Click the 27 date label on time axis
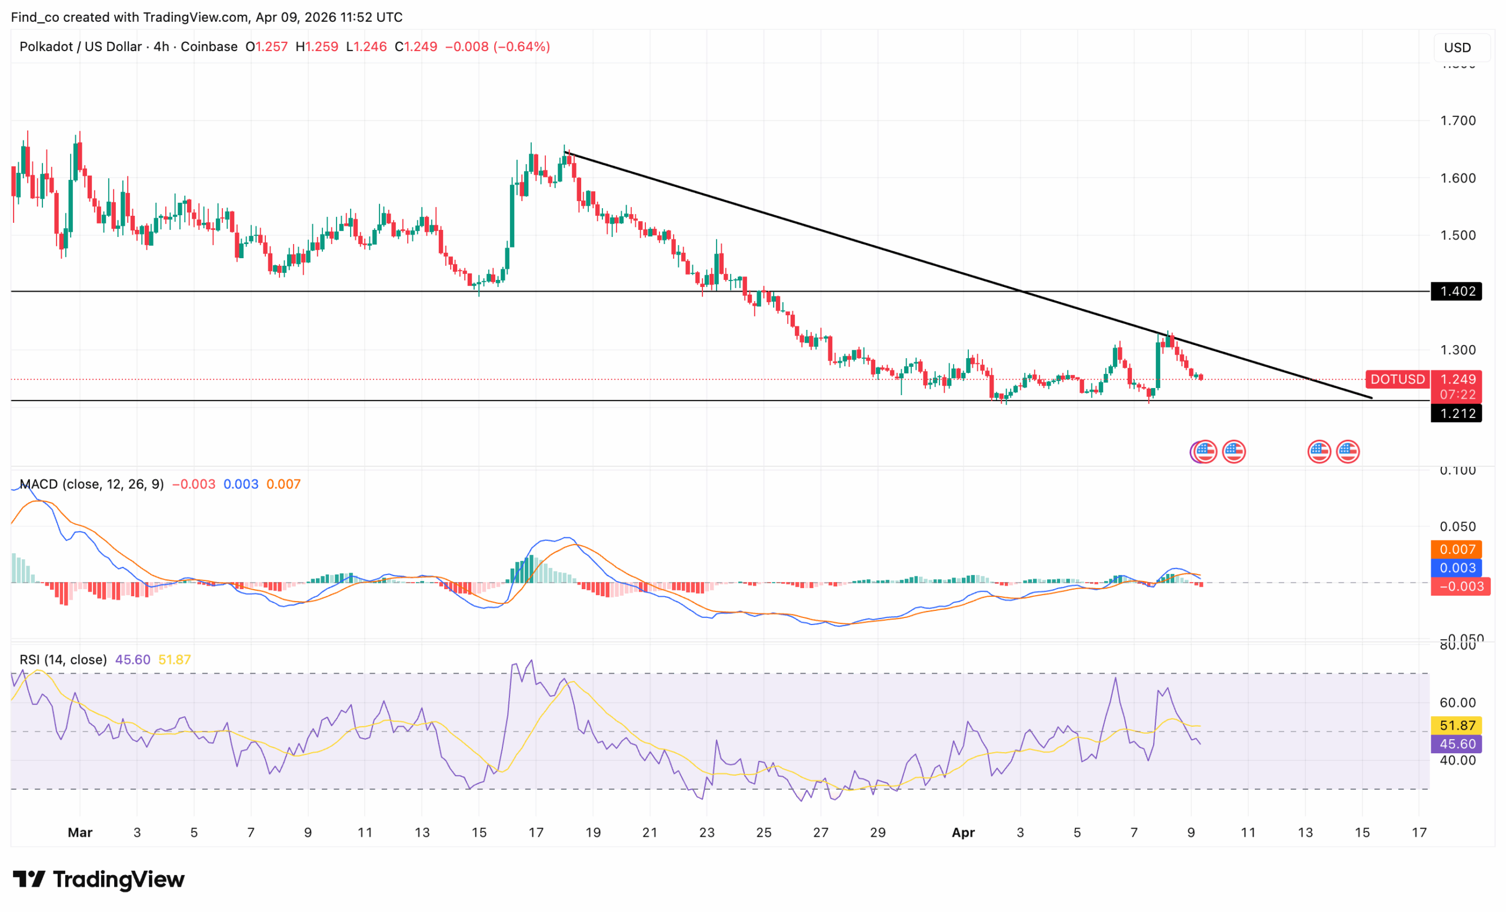The width and height of the screenshot is (1506, 912). (821, 833)
